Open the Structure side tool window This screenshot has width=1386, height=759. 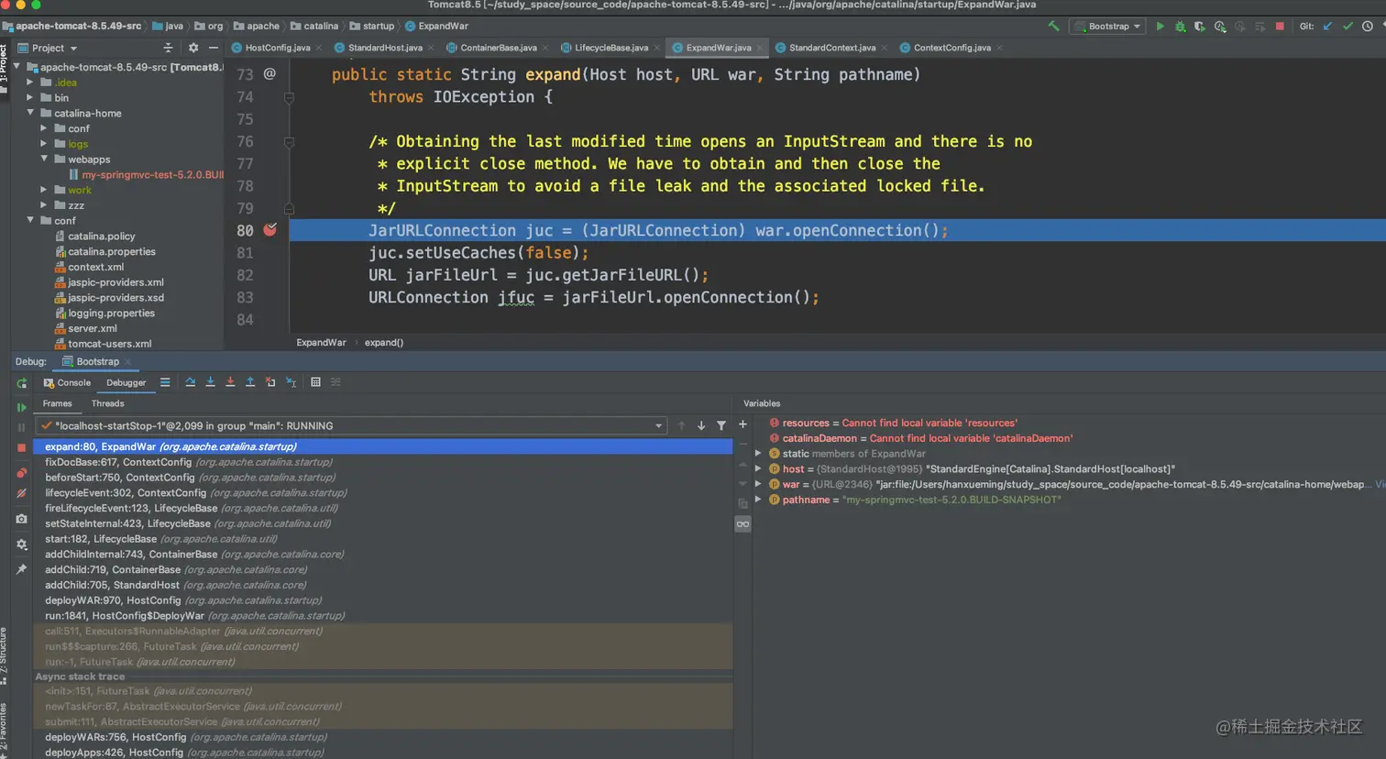5,655
